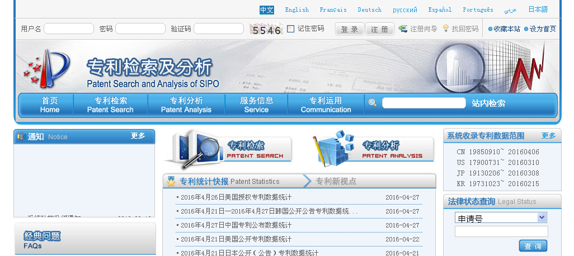This screenshot has height=256, width=574.
Task: Click the 登录 login button
Action: 350,29
